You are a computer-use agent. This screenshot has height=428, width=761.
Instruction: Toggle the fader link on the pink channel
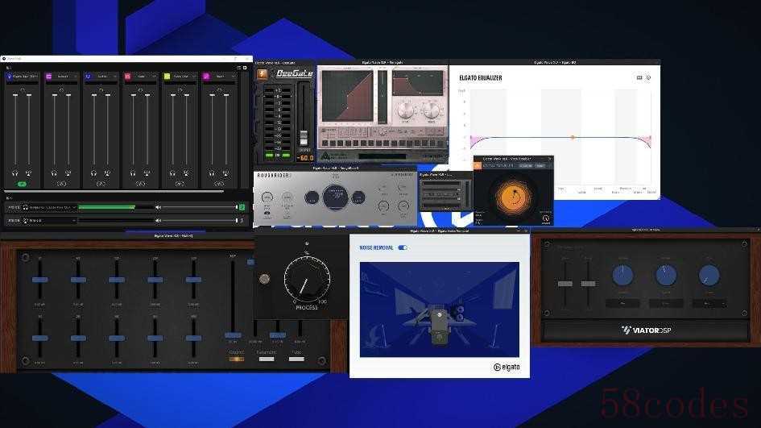pyautogui.click(x=140, y=184)
